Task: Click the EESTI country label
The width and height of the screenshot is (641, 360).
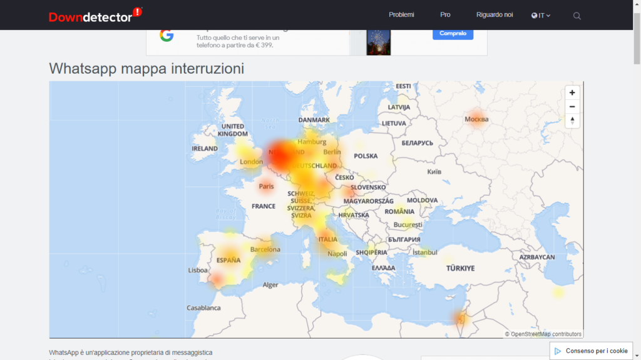Action: click(x=403, y=86)
